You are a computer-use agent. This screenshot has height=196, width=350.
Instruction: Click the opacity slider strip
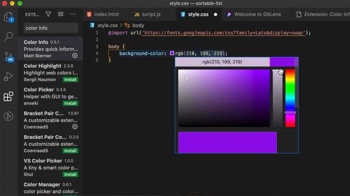[x=277, y=98]
